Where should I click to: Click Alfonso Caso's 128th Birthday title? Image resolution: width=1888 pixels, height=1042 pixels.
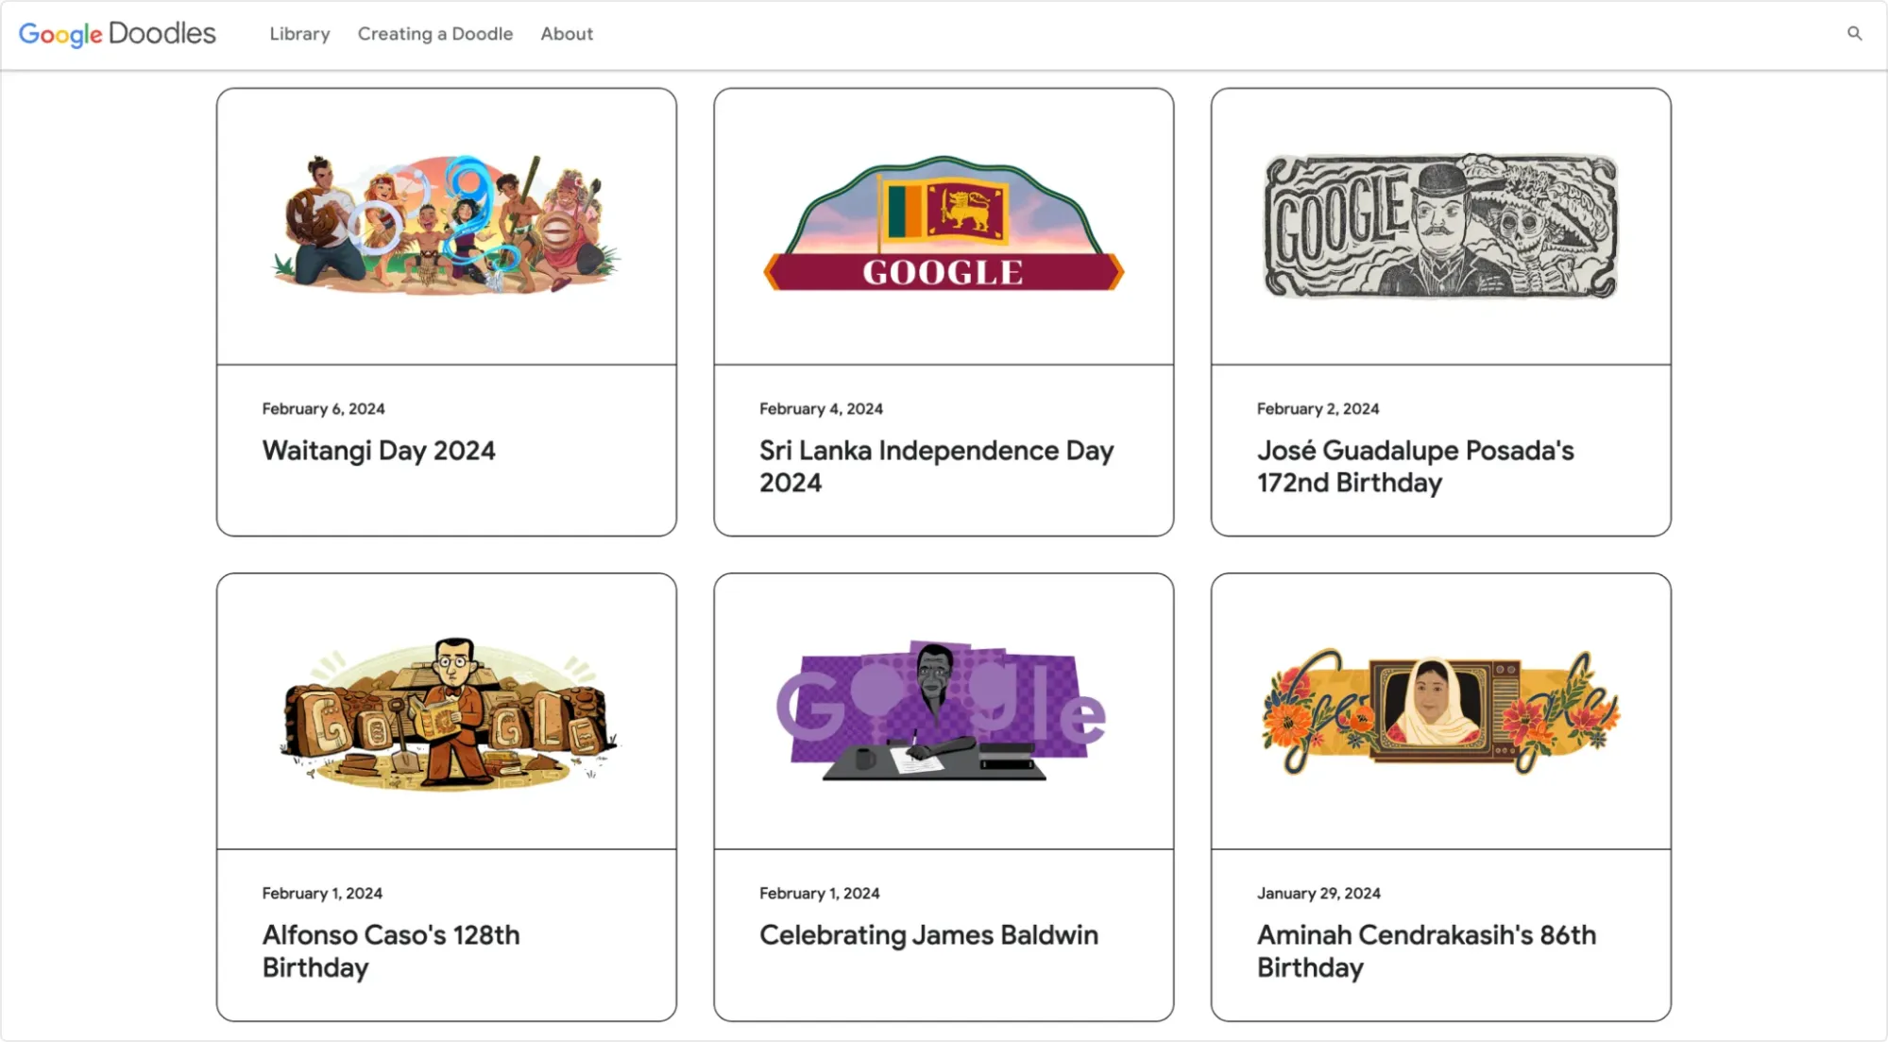click(x=390, y=951)
